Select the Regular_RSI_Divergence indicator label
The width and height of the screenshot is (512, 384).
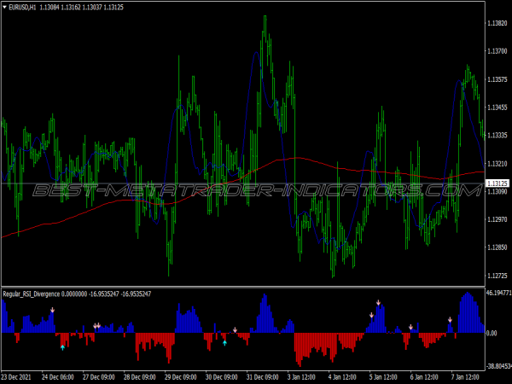click(32, 294)
